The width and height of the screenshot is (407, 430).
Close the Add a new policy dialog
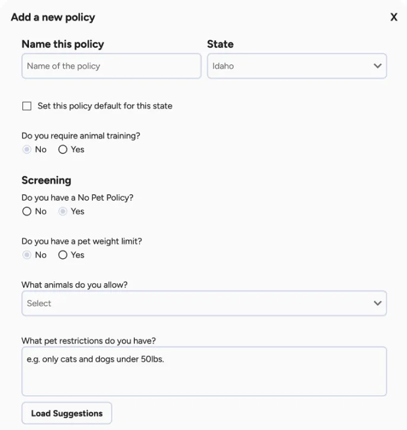394,17
